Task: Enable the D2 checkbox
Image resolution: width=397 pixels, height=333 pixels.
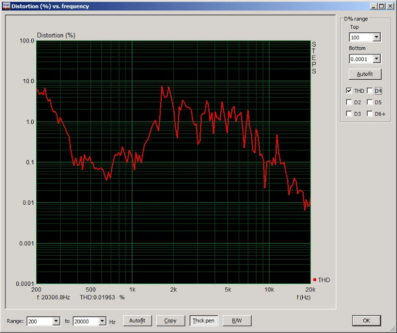Action: tap(349, 102)
